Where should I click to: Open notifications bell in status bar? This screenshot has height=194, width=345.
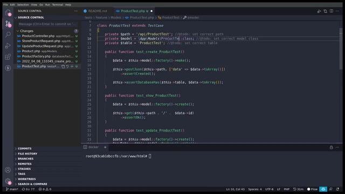coord(338,189)
